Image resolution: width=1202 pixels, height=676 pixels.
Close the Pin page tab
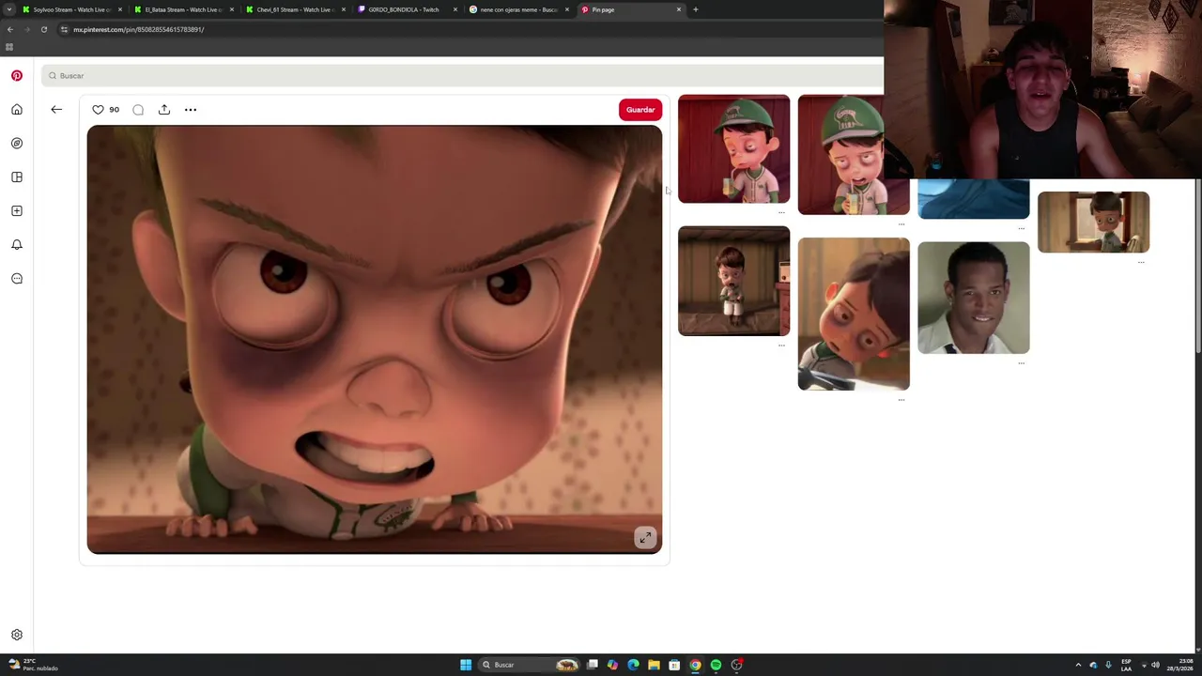679,9
